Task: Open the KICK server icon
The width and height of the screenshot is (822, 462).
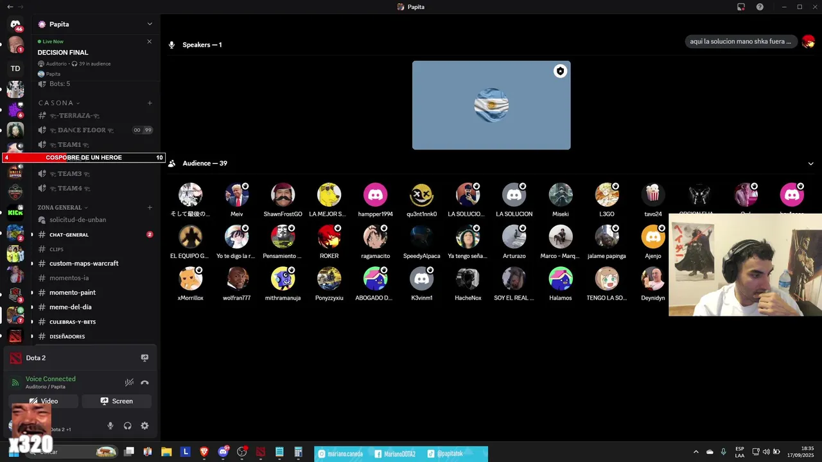Action: click(x=15, y=212)
